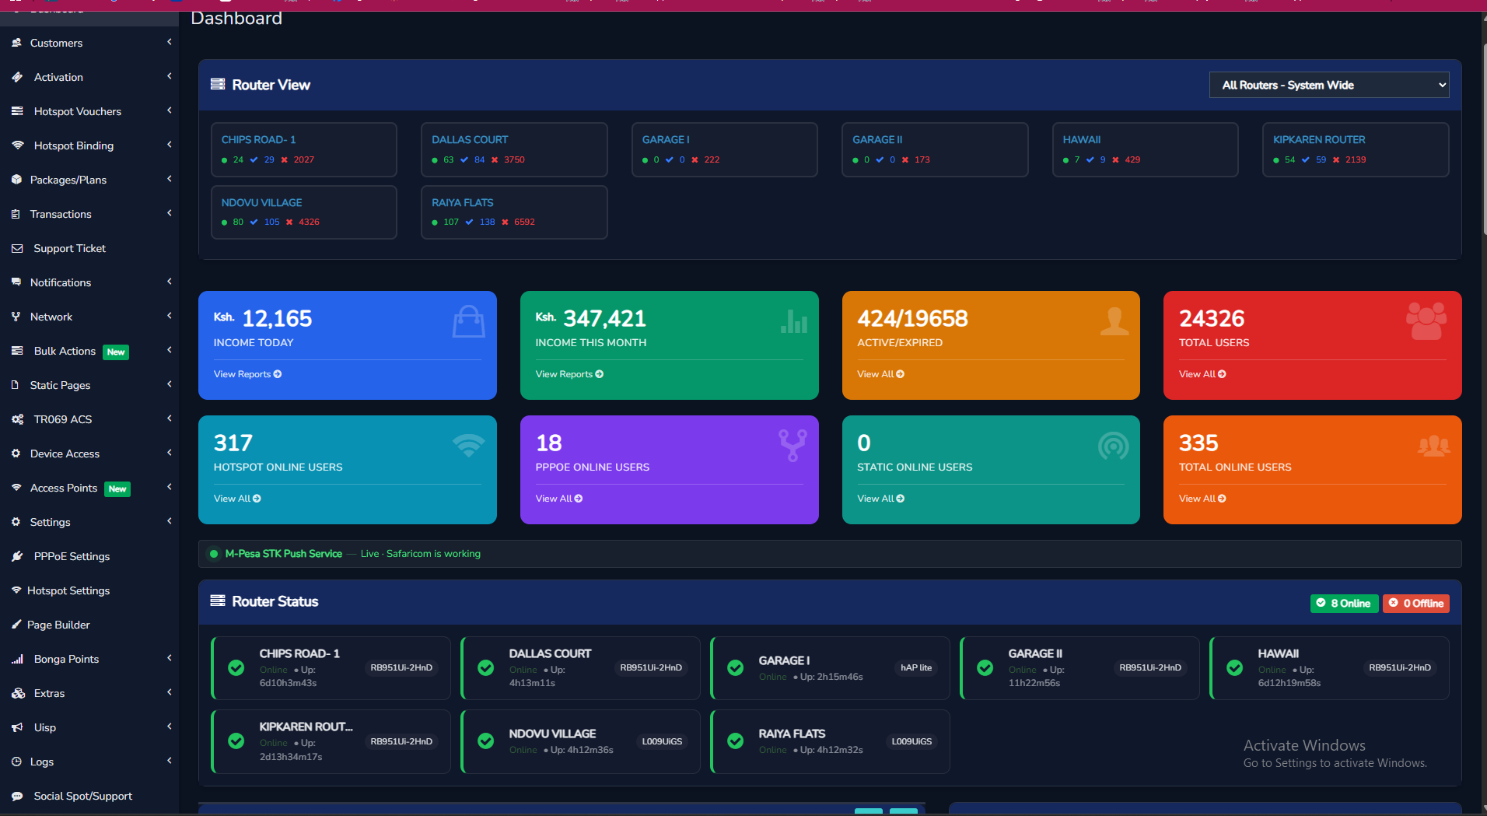Select the Network sidebar icon
Viewport: 1487px width, 816px height.
pyautogui.click(x=16, y=317)
